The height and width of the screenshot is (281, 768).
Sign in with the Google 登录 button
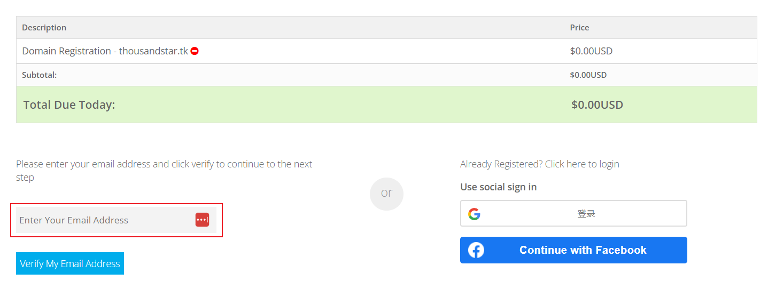(573, 213)
